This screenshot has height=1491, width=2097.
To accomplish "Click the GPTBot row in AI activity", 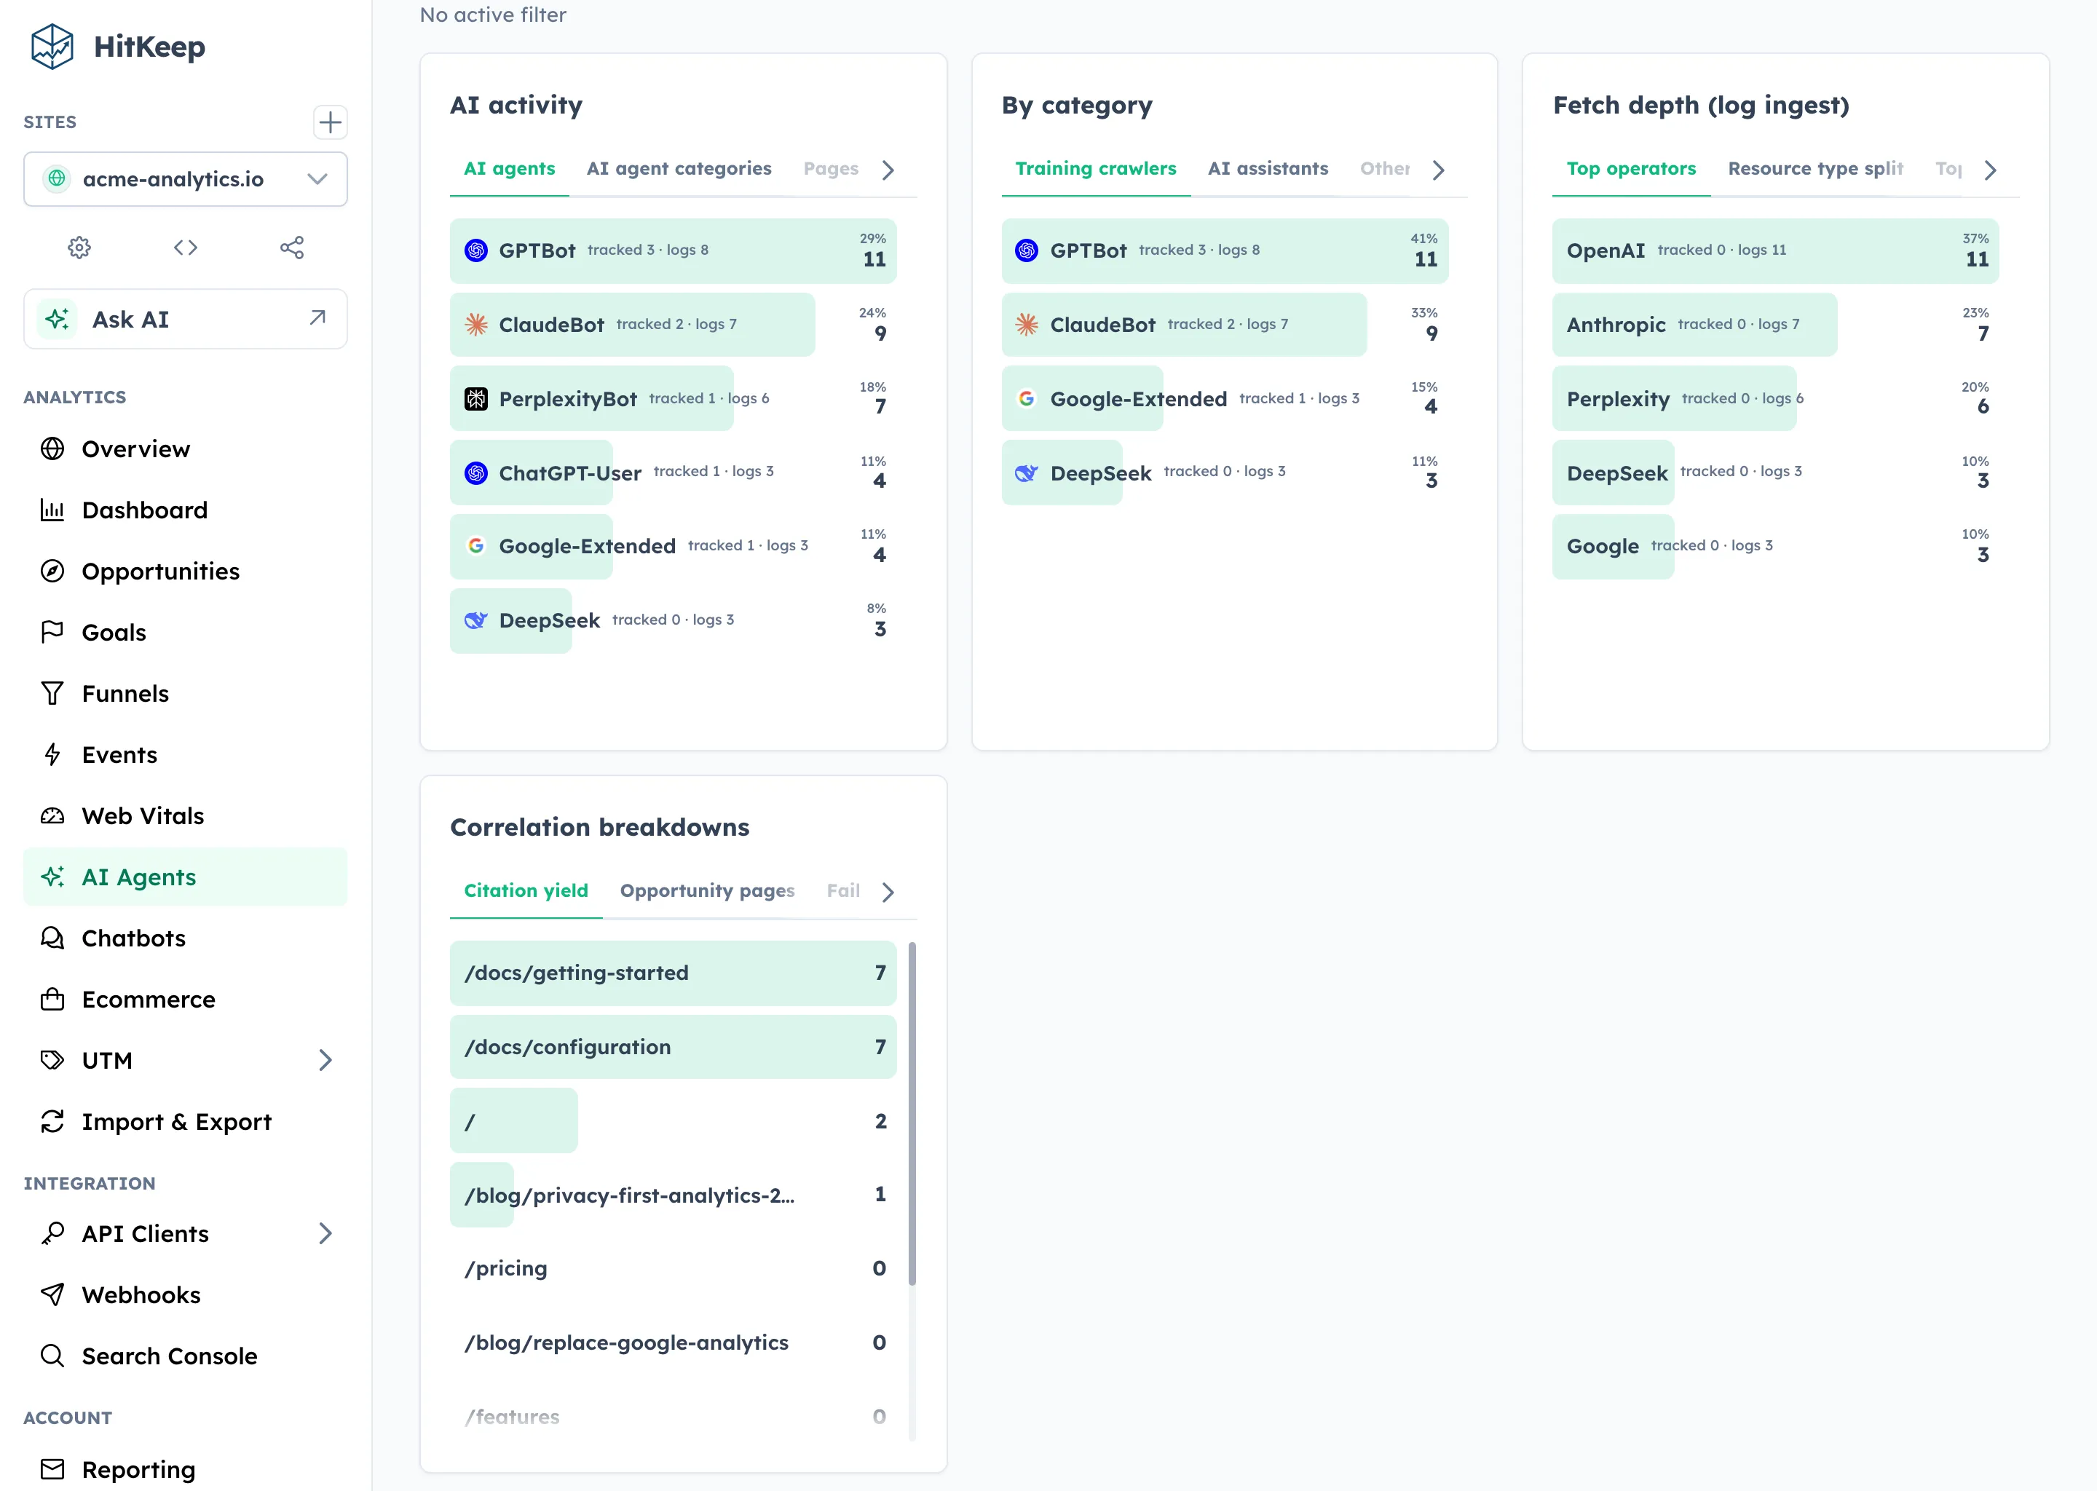I will pos(673,250).
